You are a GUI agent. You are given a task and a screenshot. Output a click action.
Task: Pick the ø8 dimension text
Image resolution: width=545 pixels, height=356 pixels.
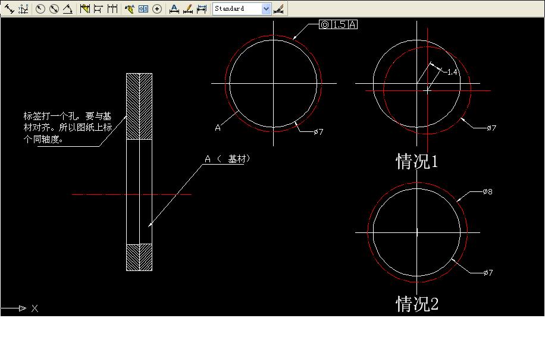[488, 191]
